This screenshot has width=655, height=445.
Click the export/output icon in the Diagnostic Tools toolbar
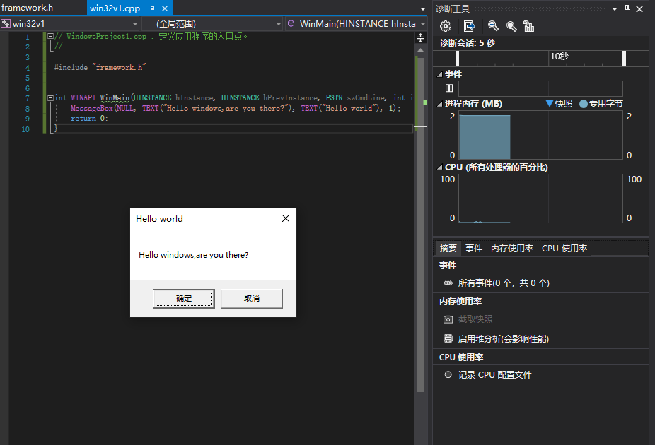[x=470, y=26]
